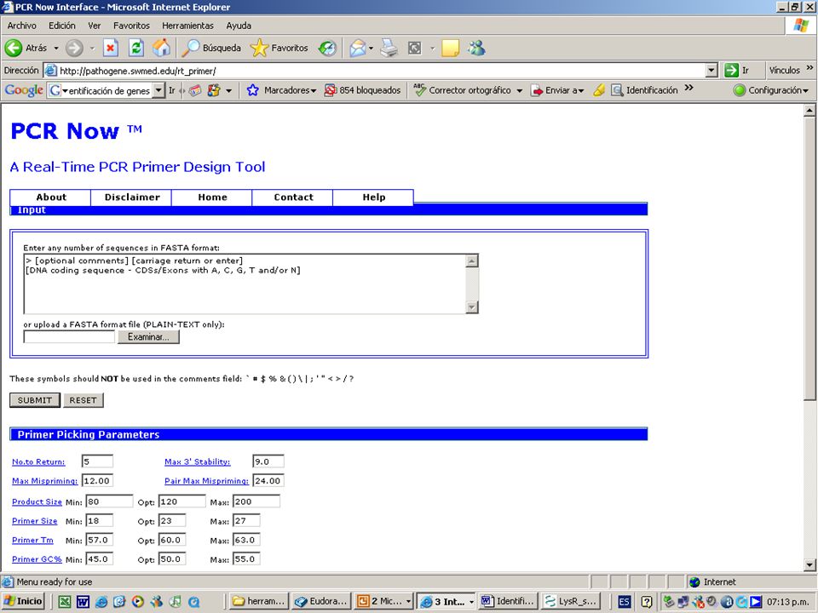Open the Edición menu

tap(62, 26)
